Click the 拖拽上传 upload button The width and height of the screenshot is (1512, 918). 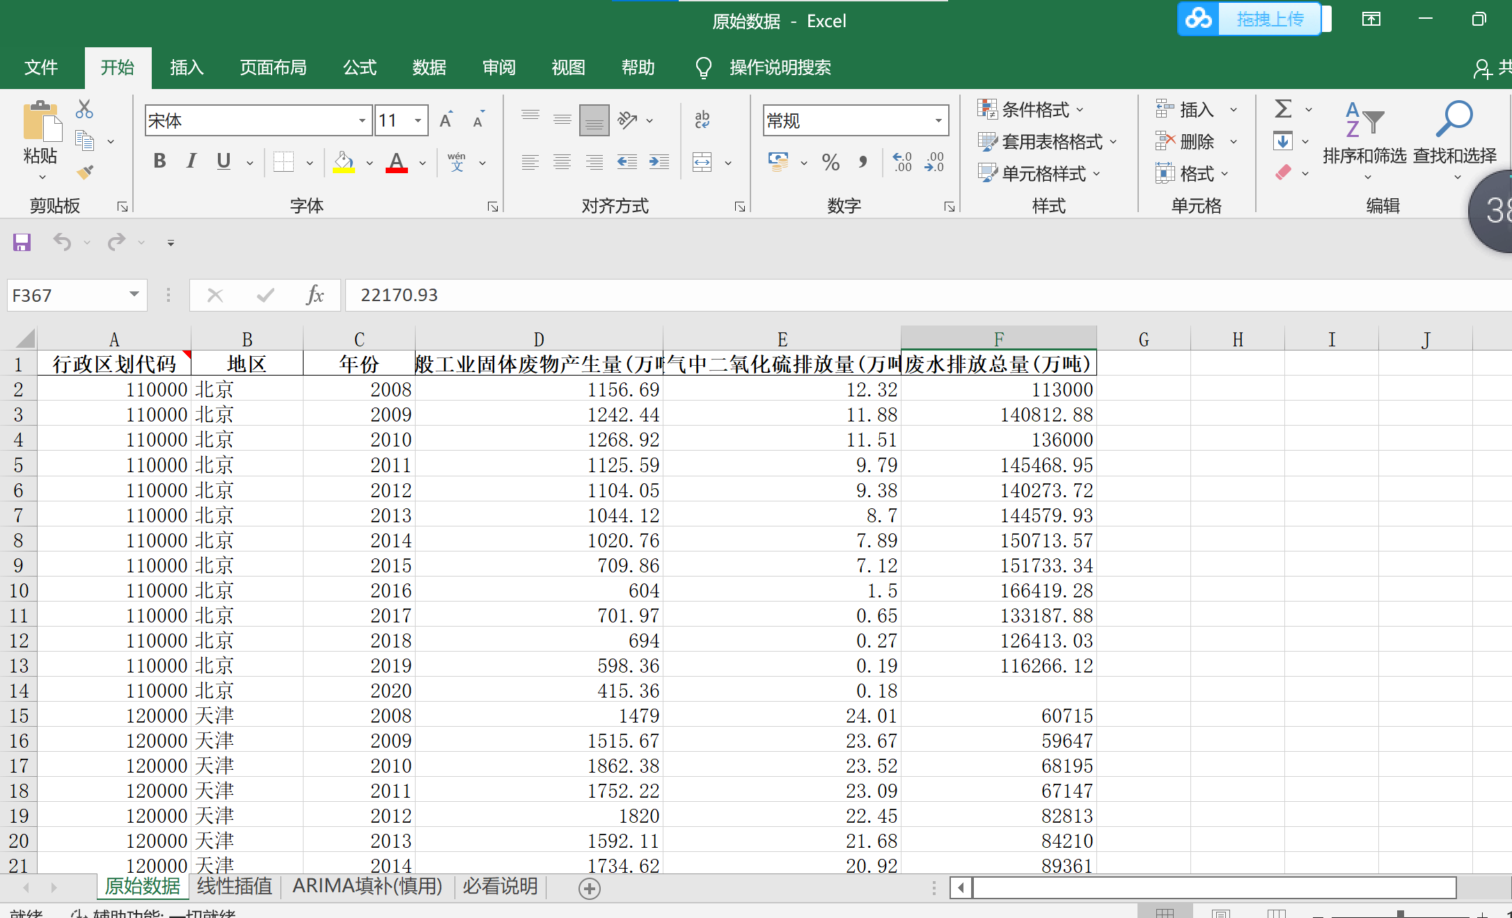click(x=1250, y=19)
